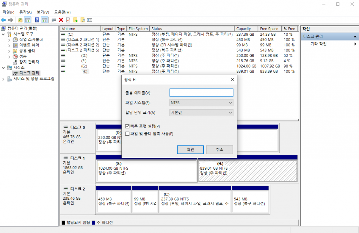The height and width of the screenshot is (233, 359).
Task: Click the disk with magnifier toolbar icon
Action: pos(54,20)
